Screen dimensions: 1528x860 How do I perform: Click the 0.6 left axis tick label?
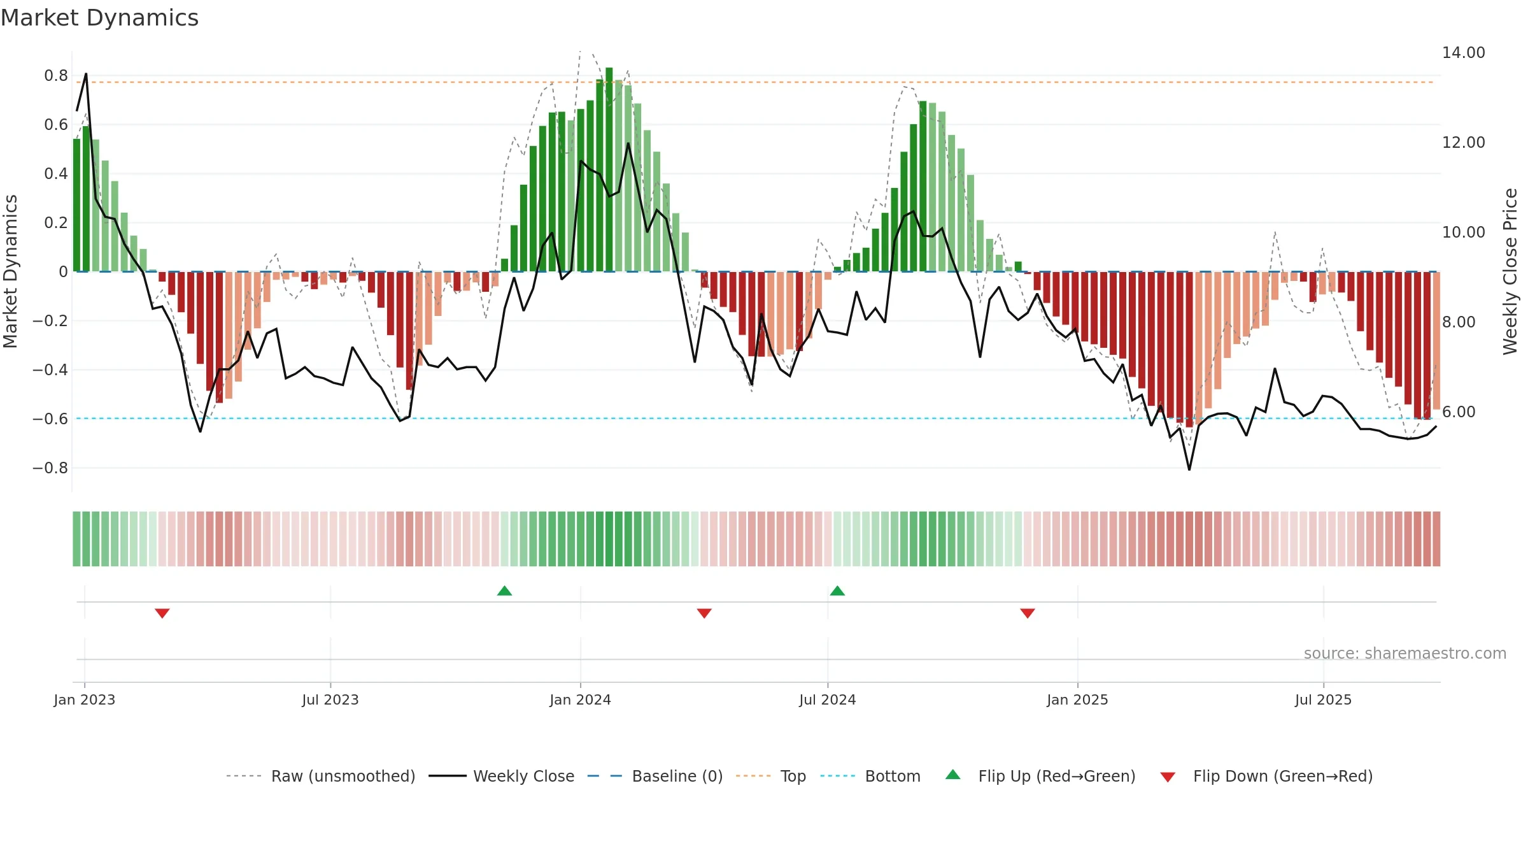[56, 125]
